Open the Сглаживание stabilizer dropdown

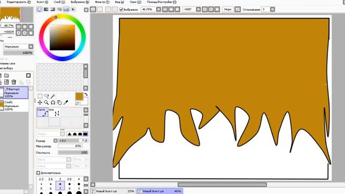pyautogui.click(x=272, y=10)
